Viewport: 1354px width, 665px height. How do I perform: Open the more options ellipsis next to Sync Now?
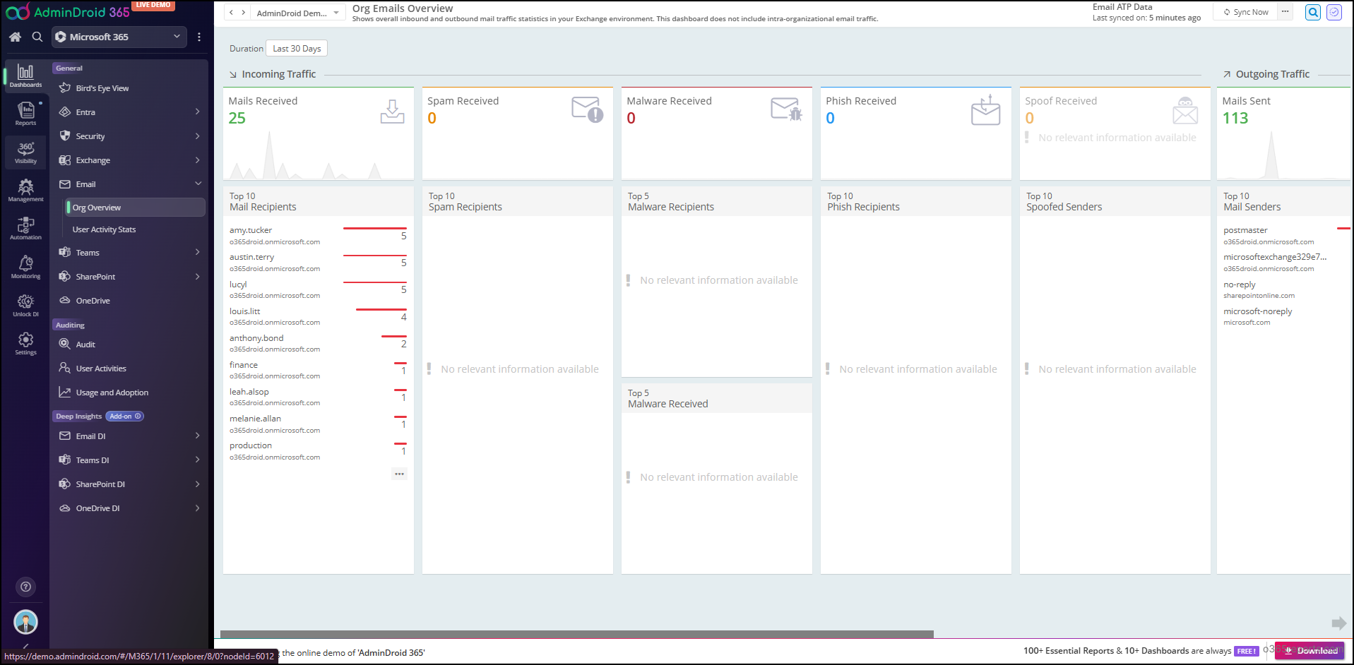pos(1285,11)
